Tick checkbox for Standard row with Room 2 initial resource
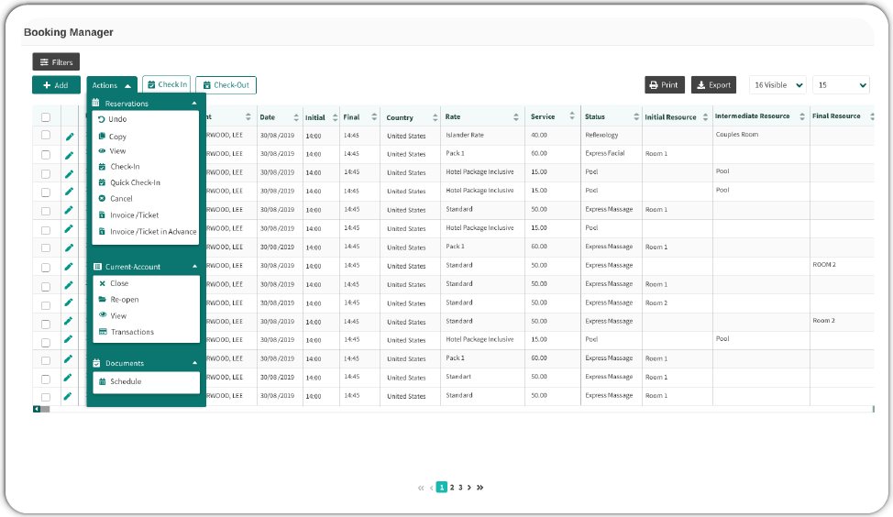893x517 pixels. pos(46,304)
